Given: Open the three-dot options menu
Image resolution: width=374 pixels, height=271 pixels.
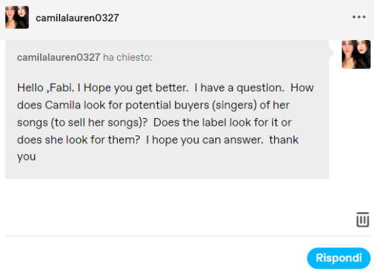Looking at the screenshot, I should [x=359, y=17].
